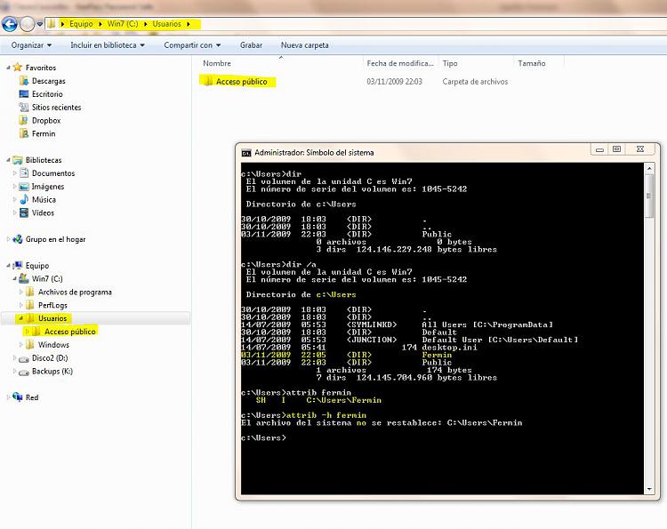Click the c:\Users> prompt line in console
This screenshot has height=529, width=667.
[264, 437]
